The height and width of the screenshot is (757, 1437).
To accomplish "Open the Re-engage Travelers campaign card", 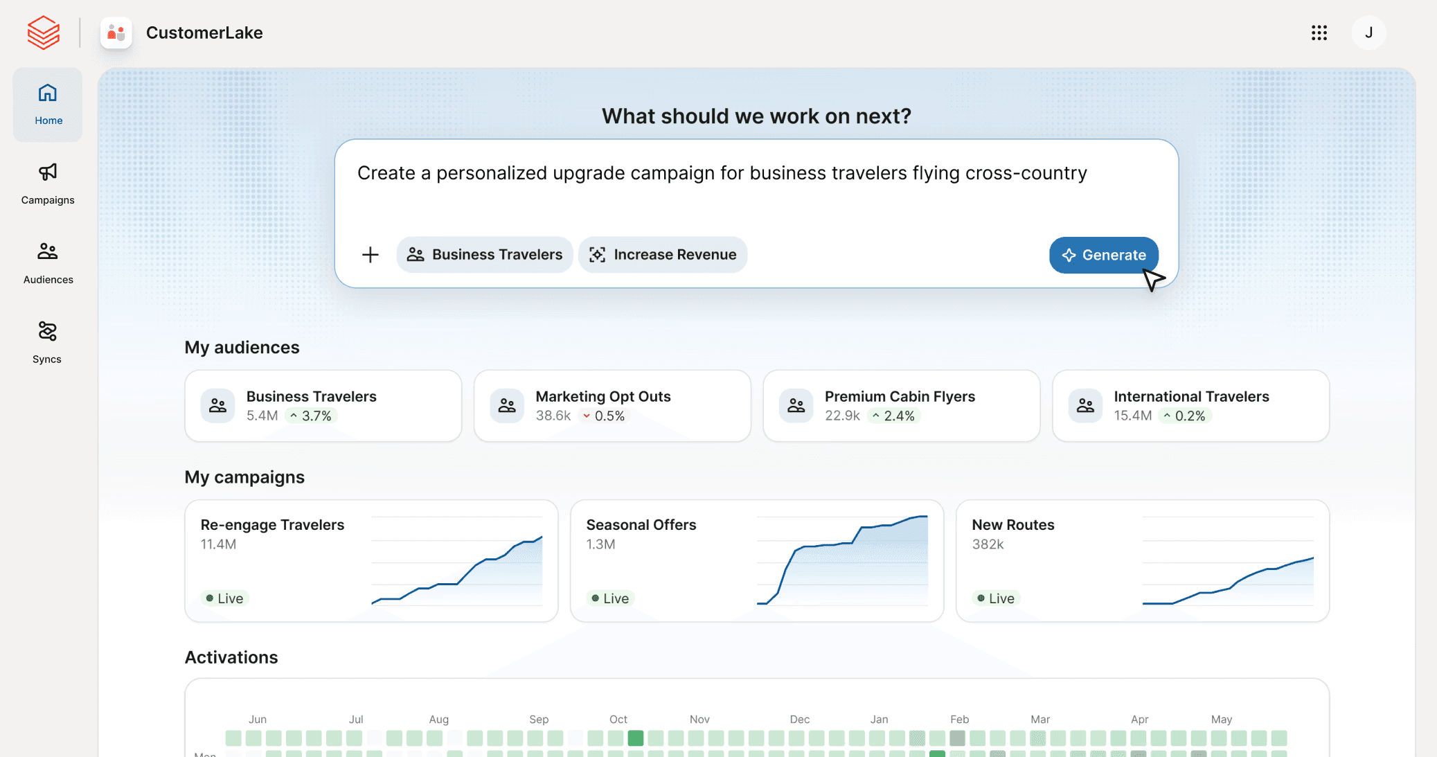I will click(x=371, y=561).
